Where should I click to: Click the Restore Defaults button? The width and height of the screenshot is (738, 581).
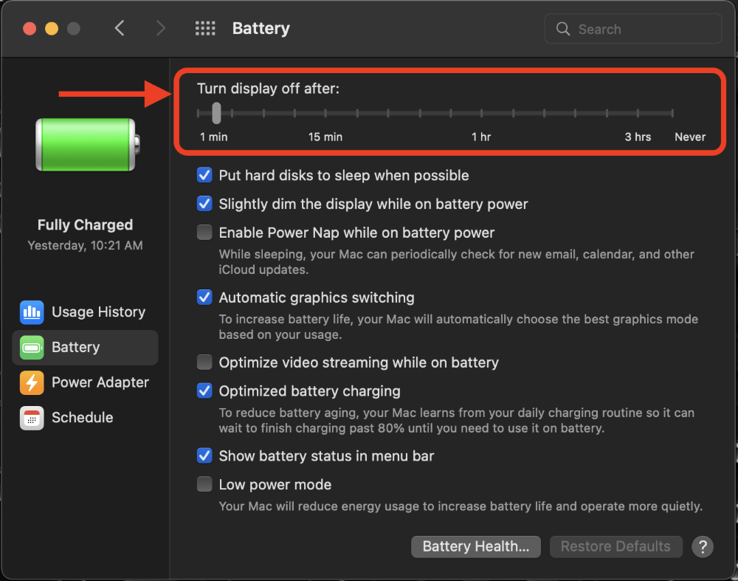point(615,546)
